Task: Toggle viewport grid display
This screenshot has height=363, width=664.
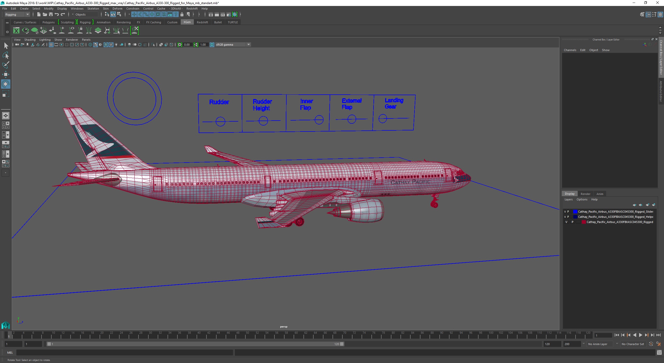Action: (x=51, y=45)
